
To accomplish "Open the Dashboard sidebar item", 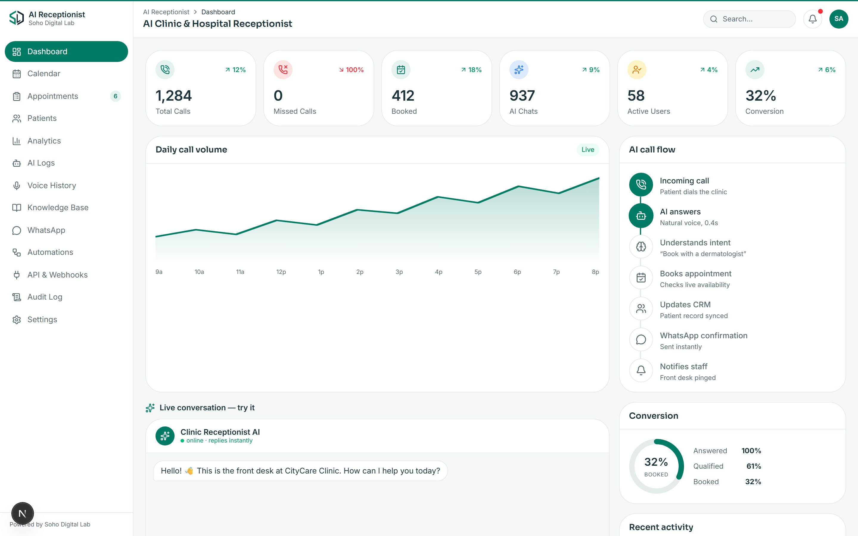I will coord(66,52).
